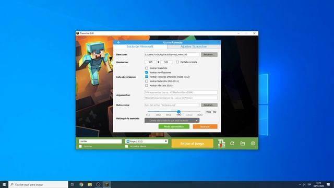Image resolution: width=334 pixels, height=188 pixels.
Task: Show hidden system tray icons
Action: click(x=300, y=184)
